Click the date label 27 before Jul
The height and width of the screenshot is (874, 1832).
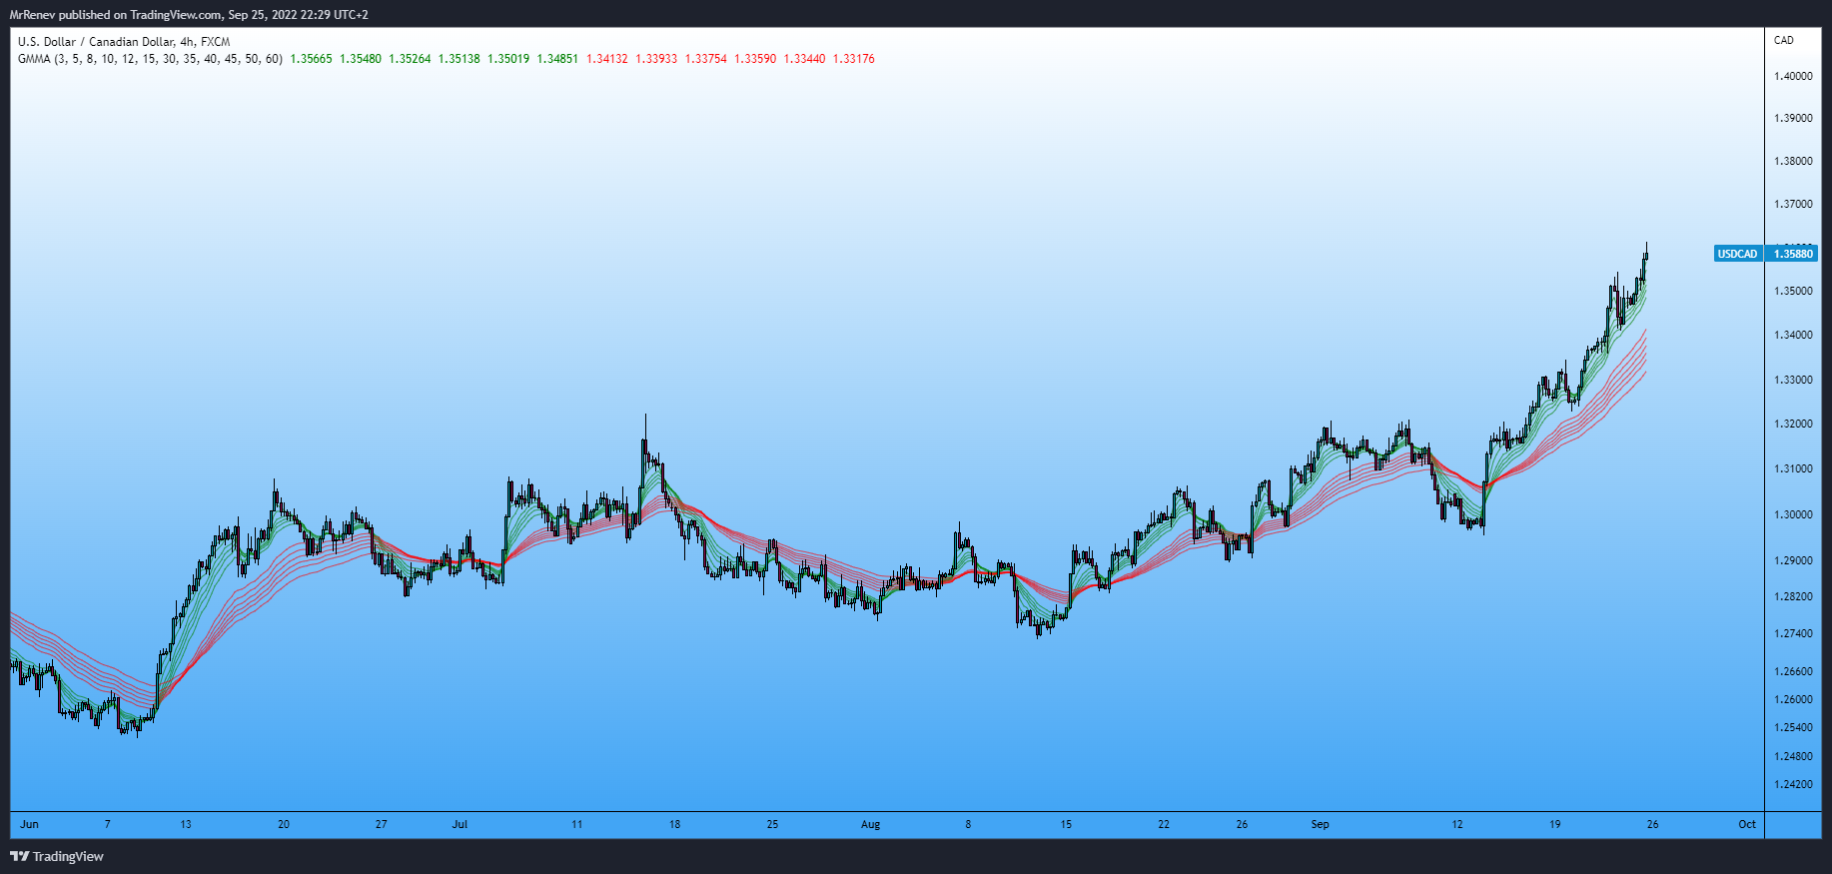click(382, 824)
